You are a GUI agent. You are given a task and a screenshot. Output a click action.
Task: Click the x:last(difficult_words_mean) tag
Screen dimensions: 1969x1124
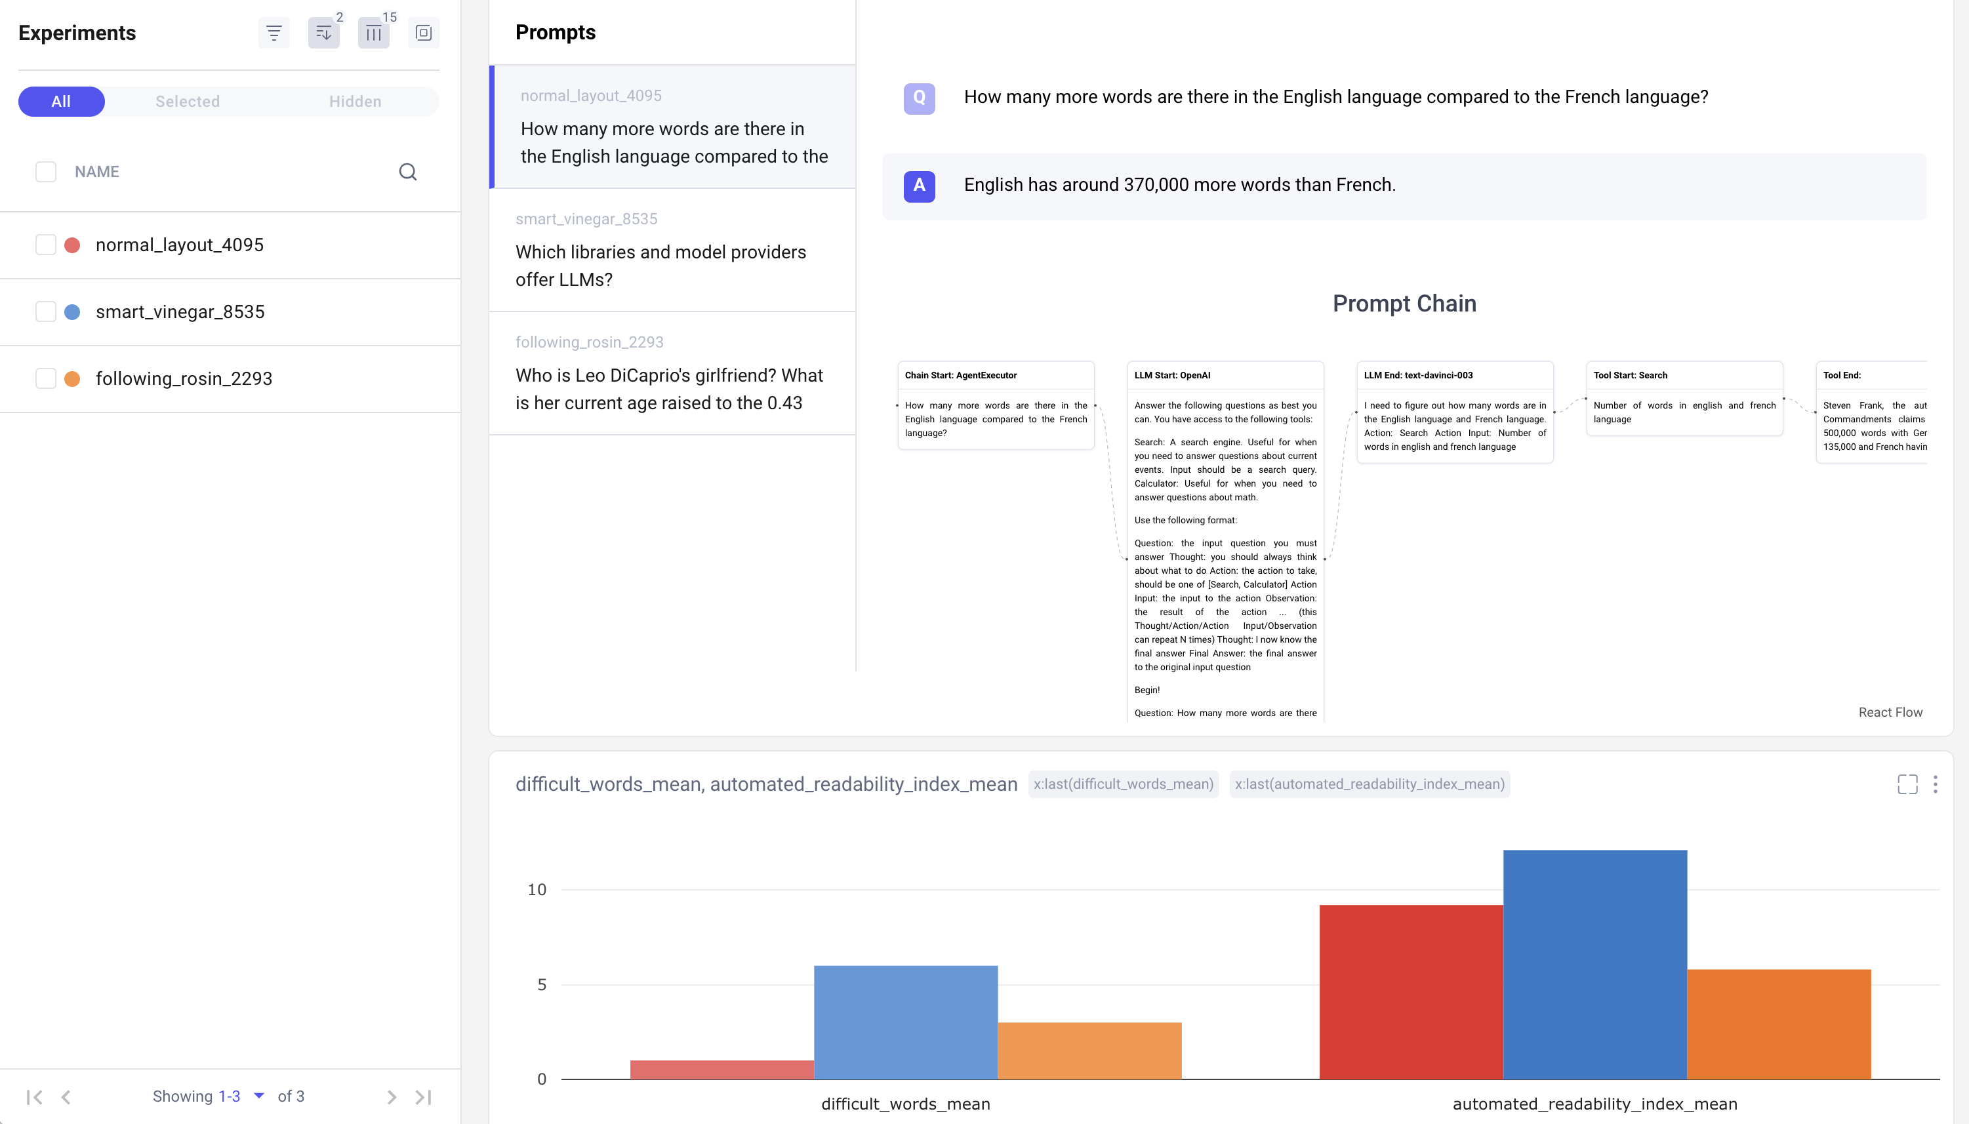1124,784
